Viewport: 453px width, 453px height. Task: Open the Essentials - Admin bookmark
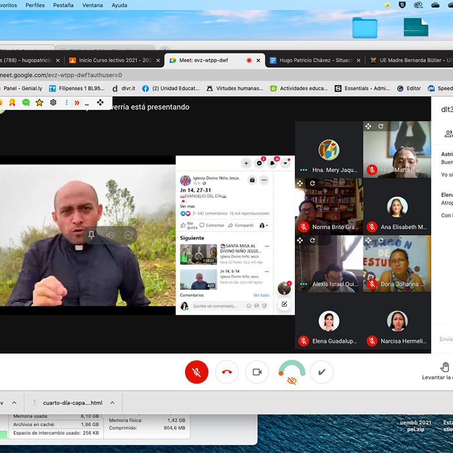click(x=362, y=88)
